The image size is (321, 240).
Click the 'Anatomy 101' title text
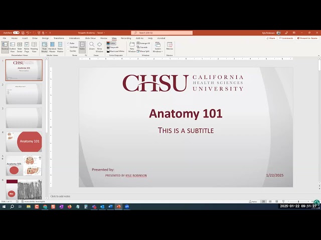186,113
